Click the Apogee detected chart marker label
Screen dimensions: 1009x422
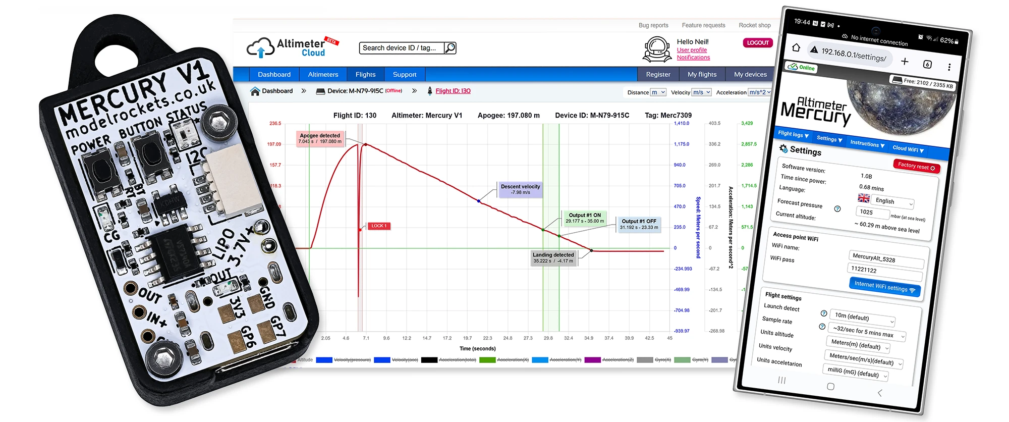pyautogui.click(x=320, y=138)
